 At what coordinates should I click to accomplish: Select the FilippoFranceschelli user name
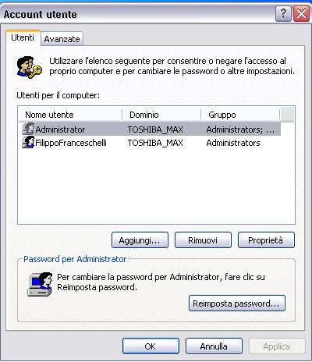click(71, 143)
